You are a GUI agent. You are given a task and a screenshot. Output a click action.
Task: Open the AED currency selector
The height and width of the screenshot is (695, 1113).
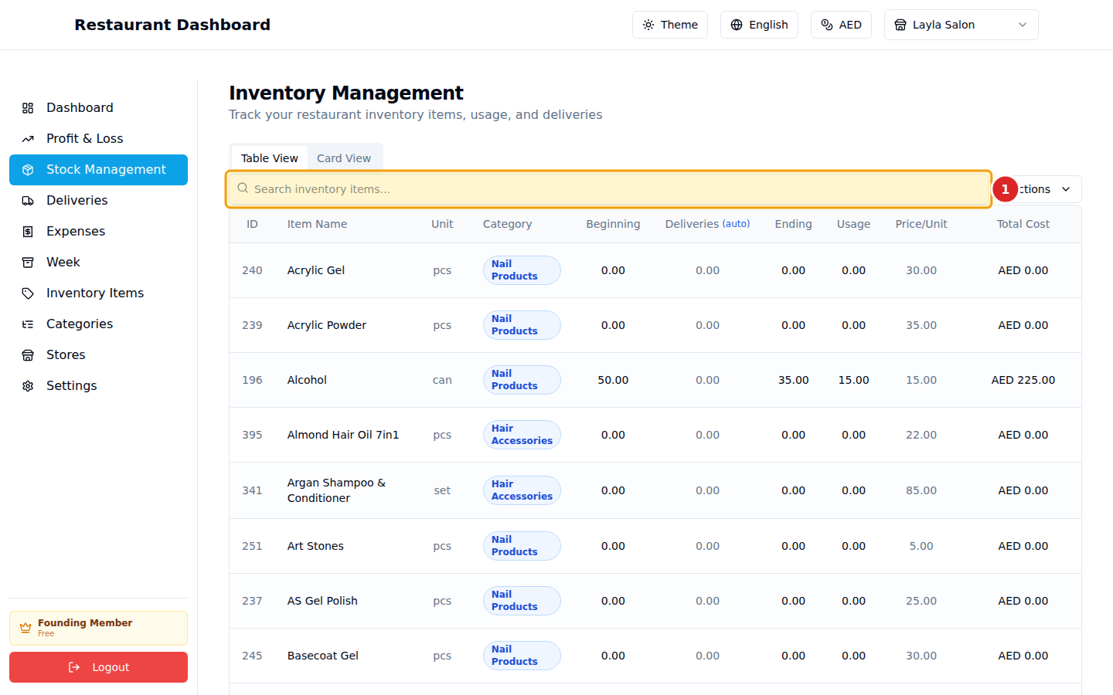point(841,25)
